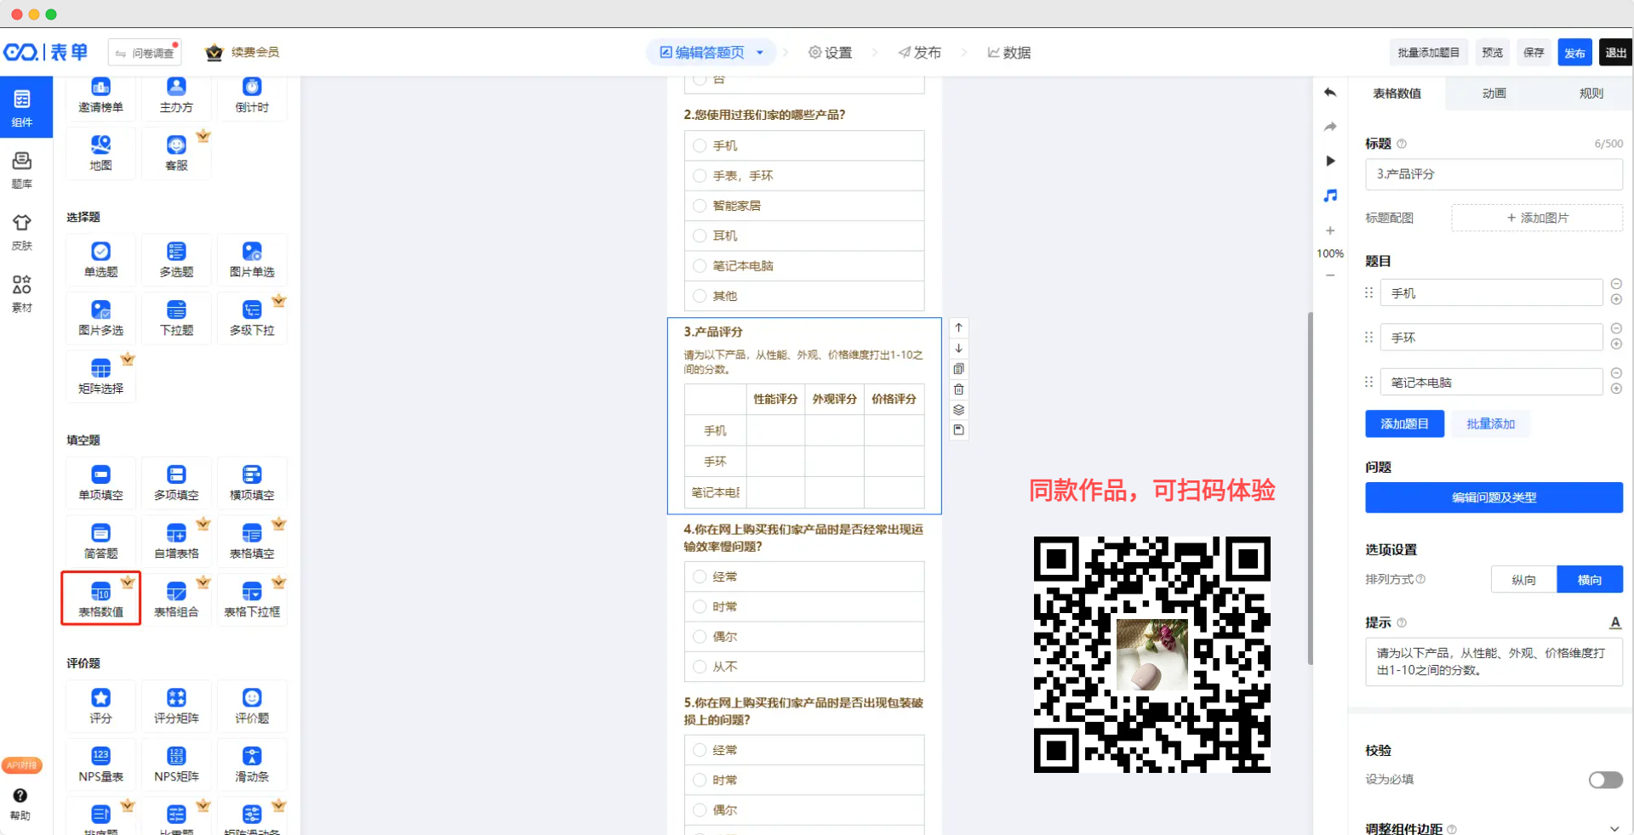Image resolution: width=1634 pixels, height=835 pixels.
Task: Insert a 多项填空 question
Action: 176,483
